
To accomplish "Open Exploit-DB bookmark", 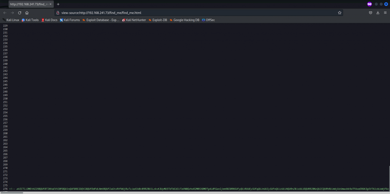I will pyautogui.click(x=158, y=20).
